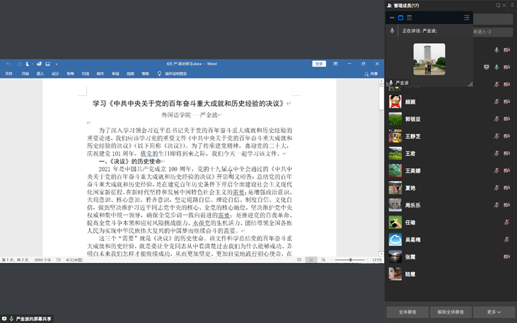Unmute 顾颖's microphone

496,102
